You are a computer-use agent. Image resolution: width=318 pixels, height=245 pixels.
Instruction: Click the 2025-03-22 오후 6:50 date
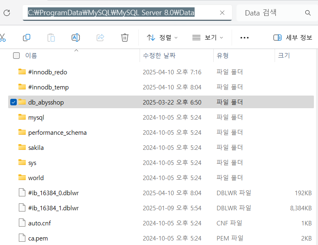(x=172, y=102)
